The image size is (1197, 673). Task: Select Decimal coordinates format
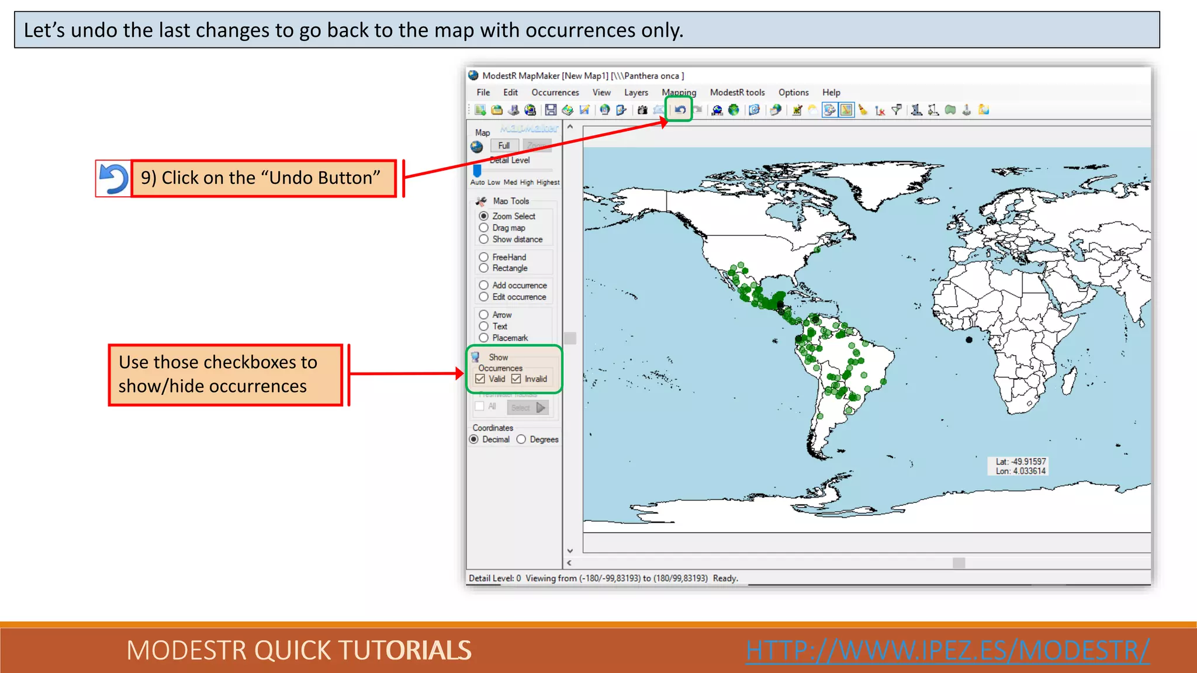474,439
